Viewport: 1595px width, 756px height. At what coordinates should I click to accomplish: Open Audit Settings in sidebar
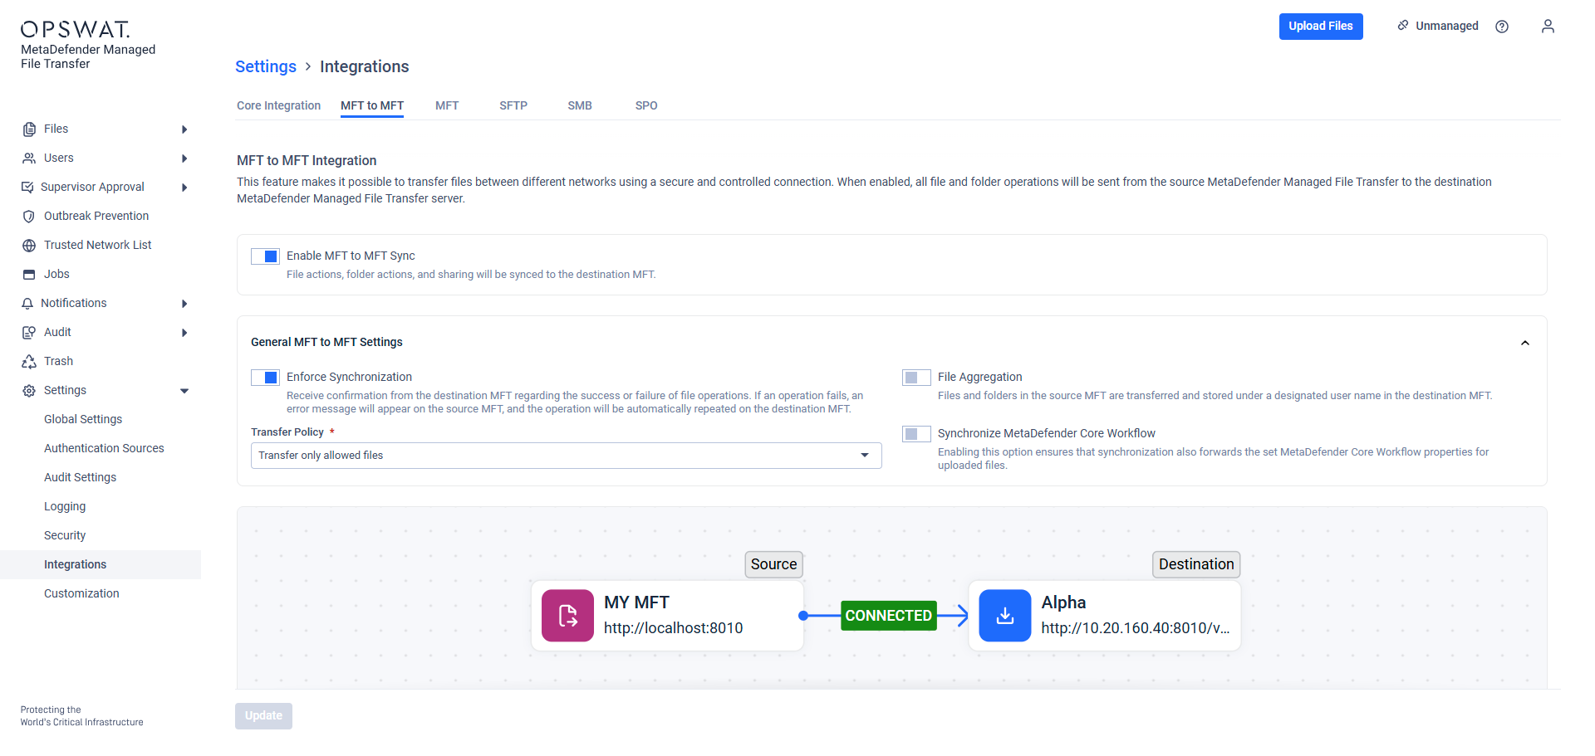point(80,477)
